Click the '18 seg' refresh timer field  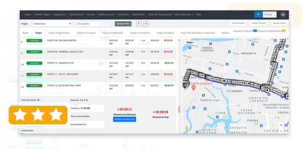coord(270,15)
